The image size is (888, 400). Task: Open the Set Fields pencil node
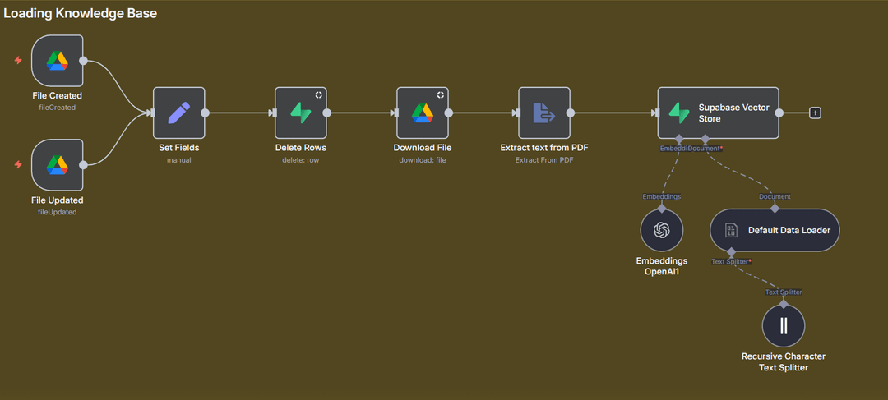tap(178, 113)
